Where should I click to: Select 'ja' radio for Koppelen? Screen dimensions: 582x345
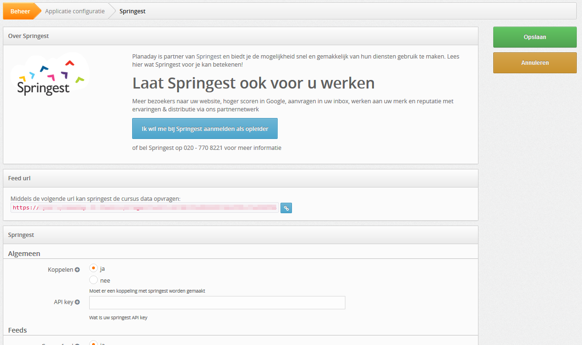click(94, 268)
